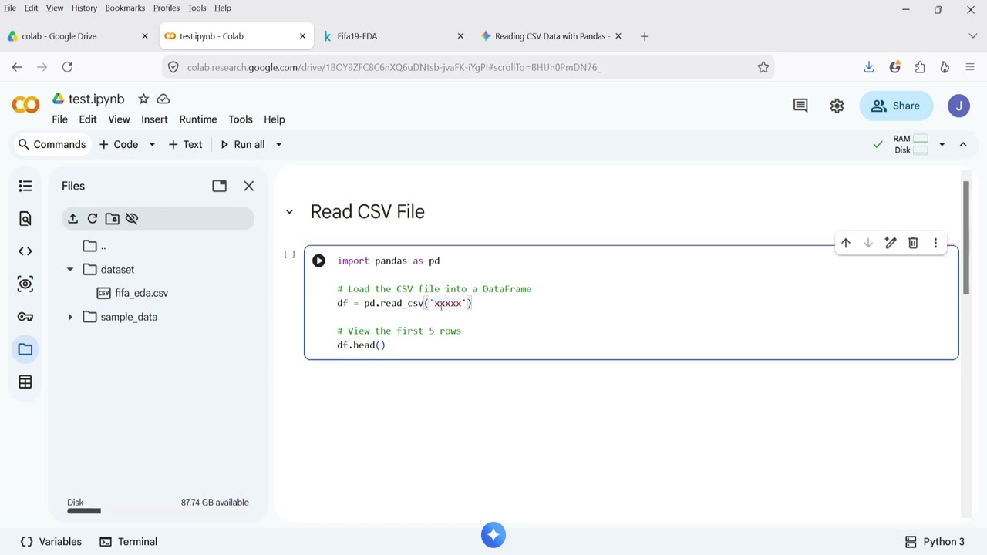Move cell down arrow
Viewport: 987px width, 555px height.
pos(868,244)
